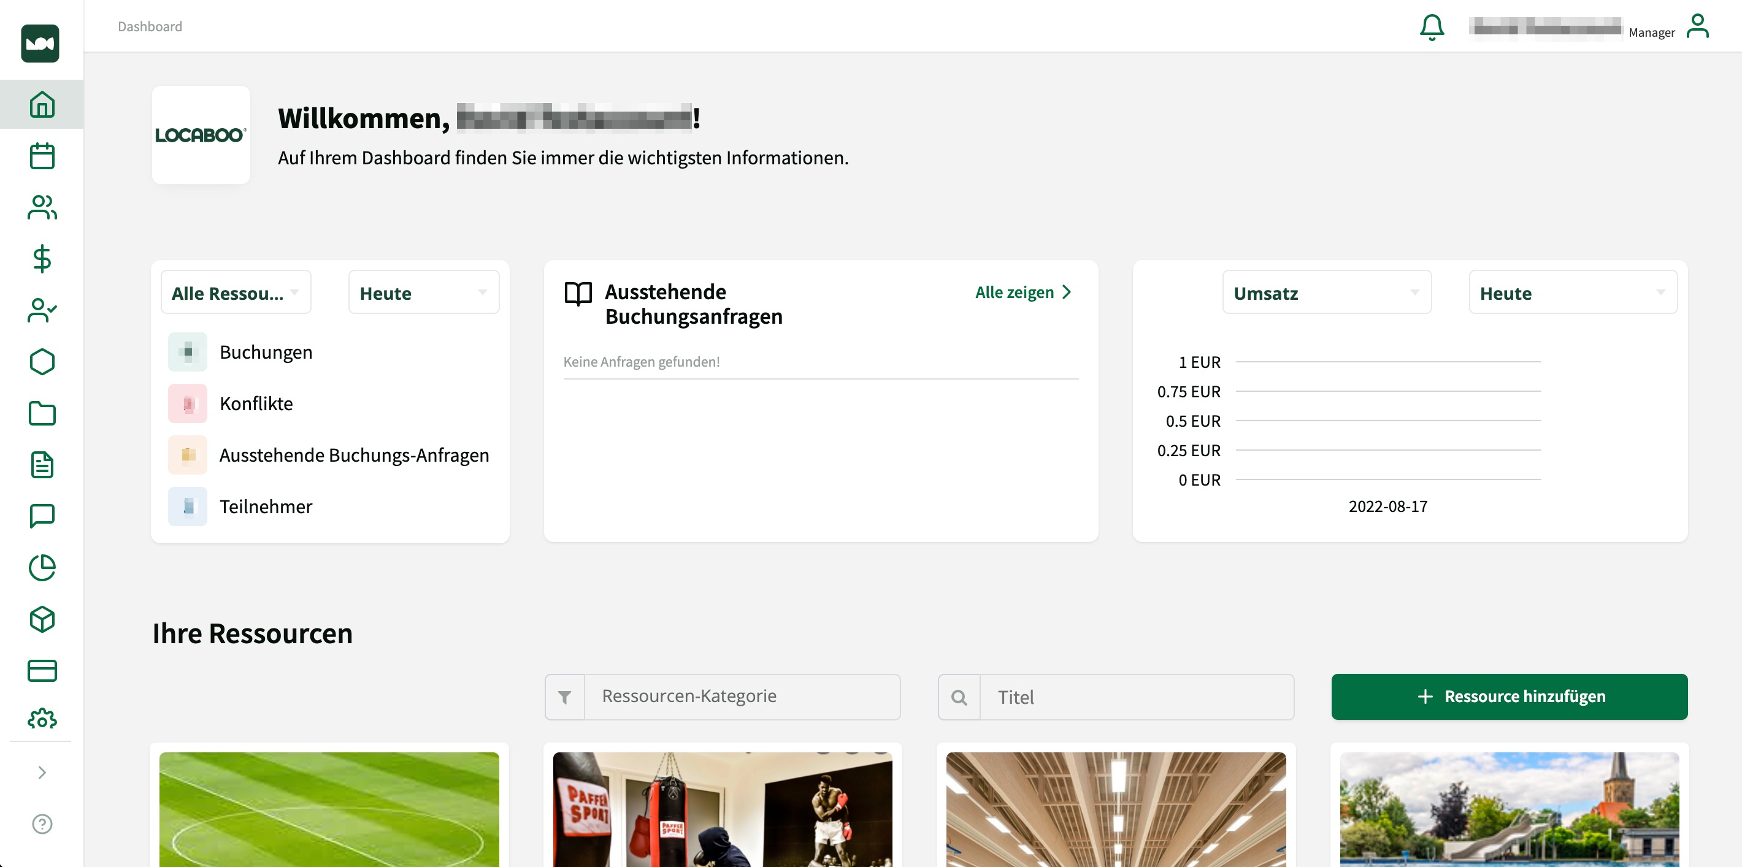Click the 2022-08-17 chart date label
1742x867 pixels.
click(x=1387, y=506)
